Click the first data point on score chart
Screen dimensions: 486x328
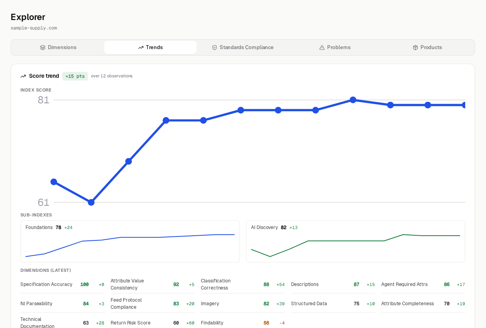[54, 182]
